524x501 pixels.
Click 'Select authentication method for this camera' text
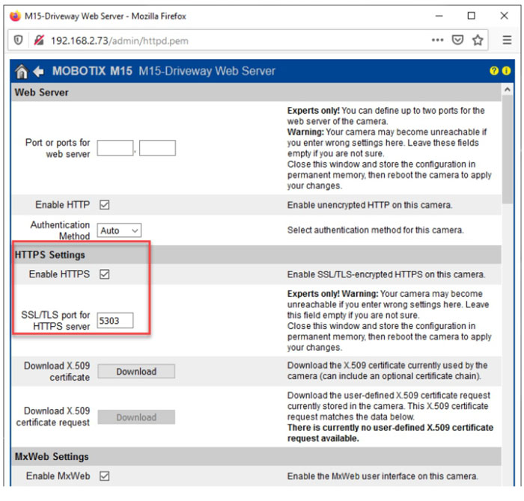pos(375,230)
